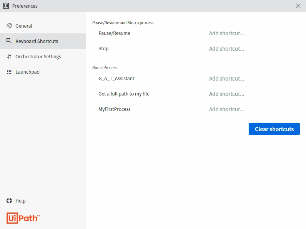Click the 'Get a full path to my file' name
The width and height of the screenshot is (306, 229).
pyautogui.click(x=124, y=94)
